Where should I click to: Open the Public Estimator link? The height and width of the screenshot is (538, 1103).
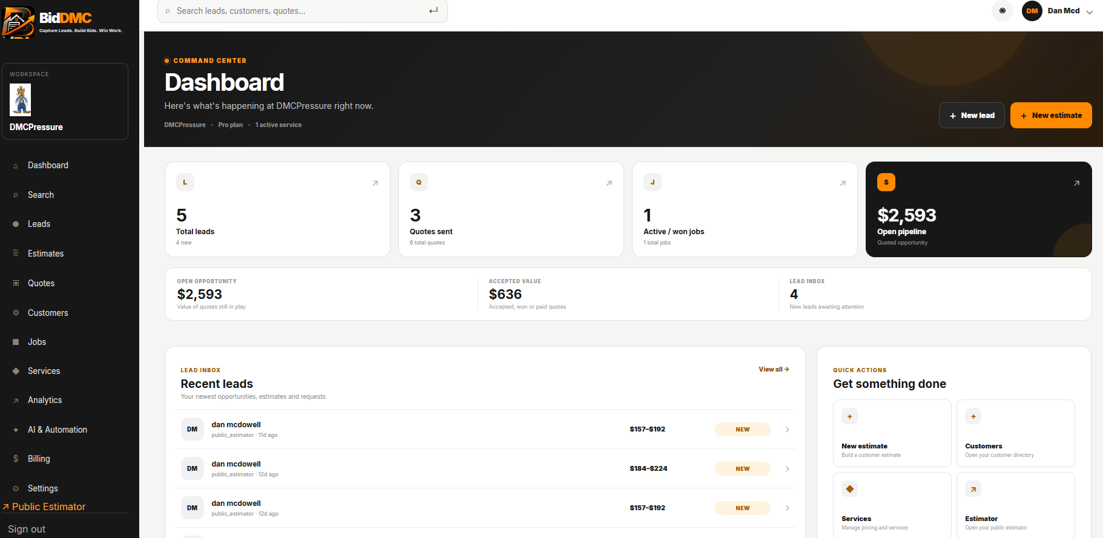click(x=44, y=507)
